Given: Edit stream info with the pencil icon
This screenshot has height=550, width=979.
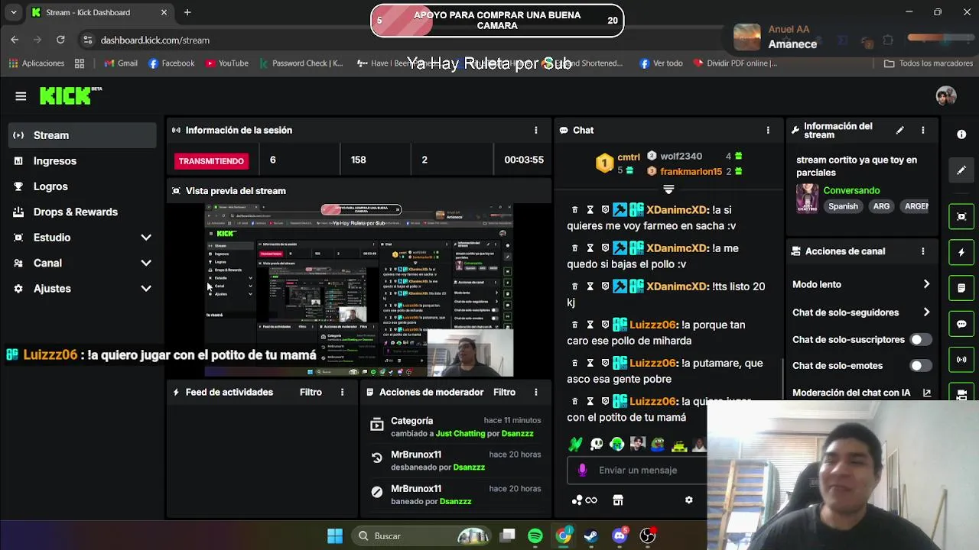Looking at the screenshot, I should tap(900, 131).
